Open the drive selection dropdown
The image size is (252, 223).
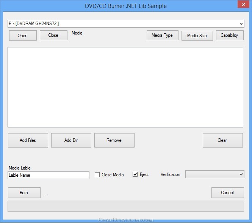[126, 24]
